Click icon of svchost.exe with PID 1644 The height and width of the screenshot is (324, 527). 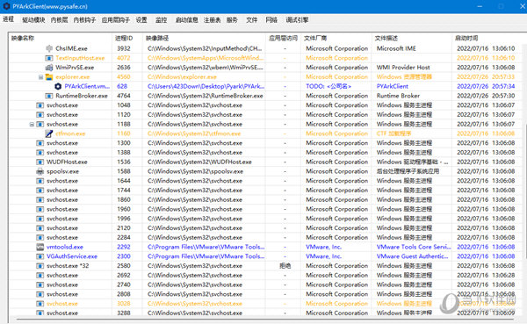point(40,181)
